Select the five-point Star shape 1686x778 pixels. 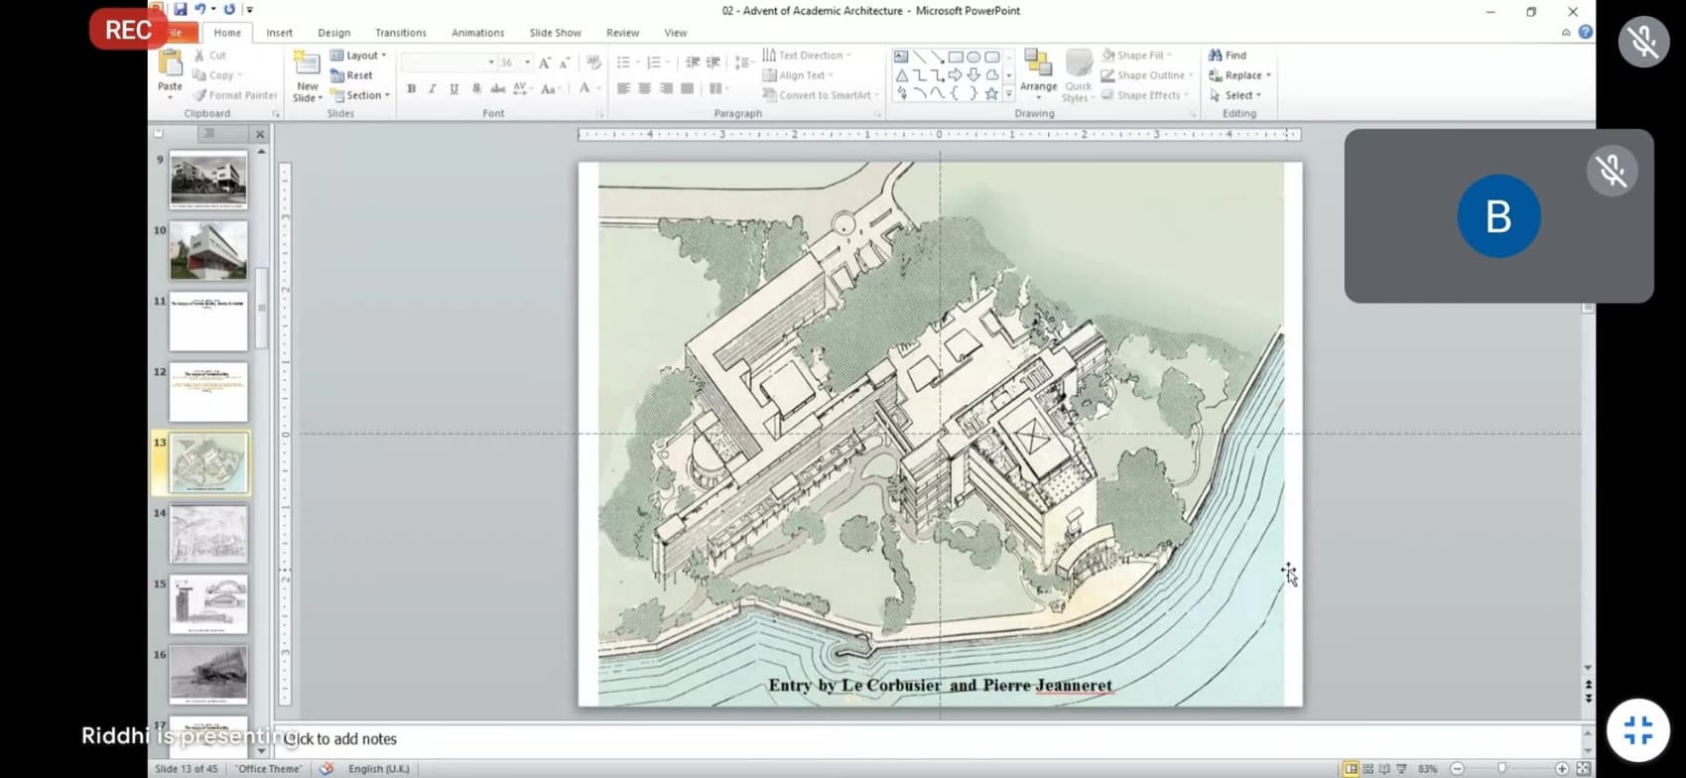[991, 93]
